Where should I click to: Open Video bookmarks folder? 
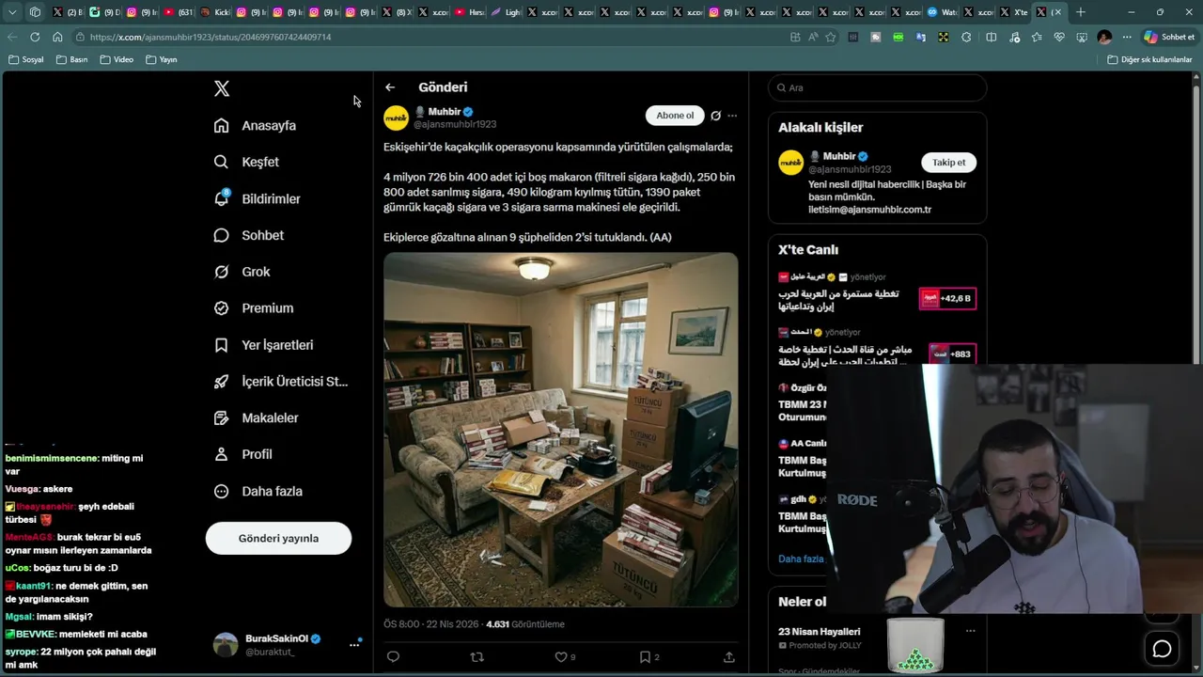117,59
